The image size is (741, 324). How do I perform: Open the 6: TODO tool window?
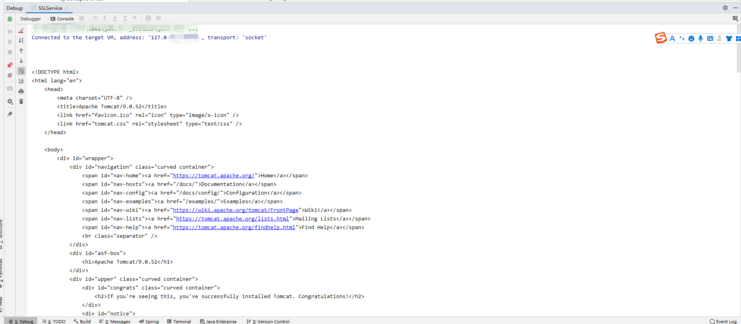click(x=54, y=321)
